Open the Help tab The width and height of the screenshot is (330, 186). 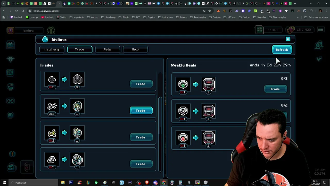[135, 49]
